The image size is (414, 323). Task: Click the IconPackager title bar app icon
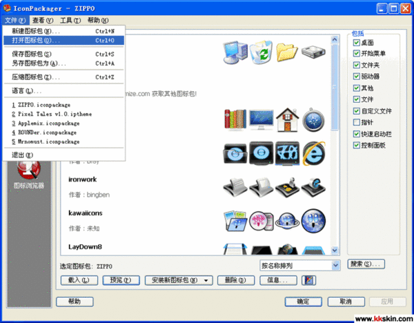pos(7,8)
